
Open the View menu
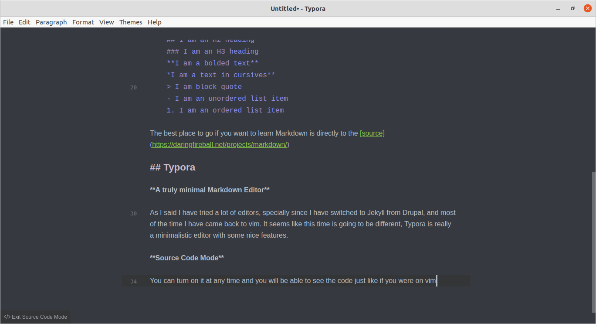click(107, 22)
